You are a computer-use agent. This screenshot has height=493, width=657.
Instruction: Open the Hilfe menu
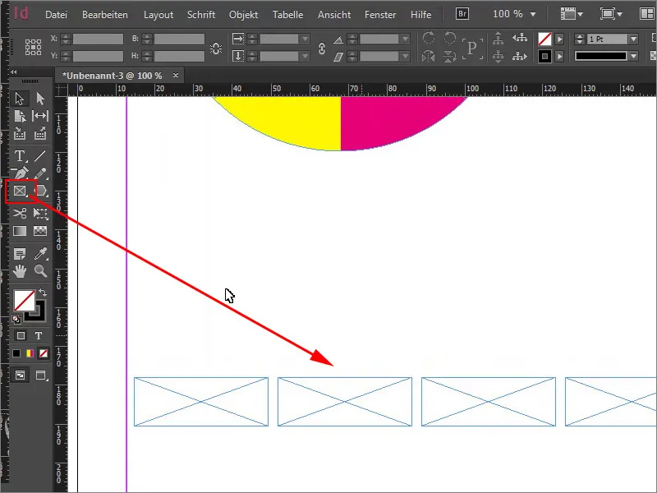(420, 14)
